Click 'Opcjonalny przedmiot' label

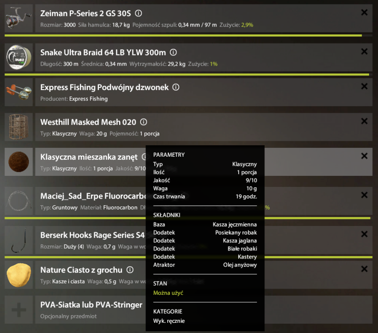click(68, 316)
